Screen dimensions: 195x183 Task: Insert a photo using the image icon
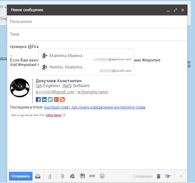click(82, 176)
